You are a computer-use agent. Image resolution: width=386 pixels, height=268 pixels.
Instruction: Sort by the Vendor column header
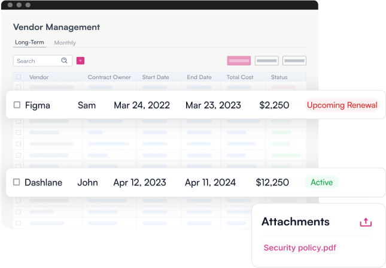(39, 77)
